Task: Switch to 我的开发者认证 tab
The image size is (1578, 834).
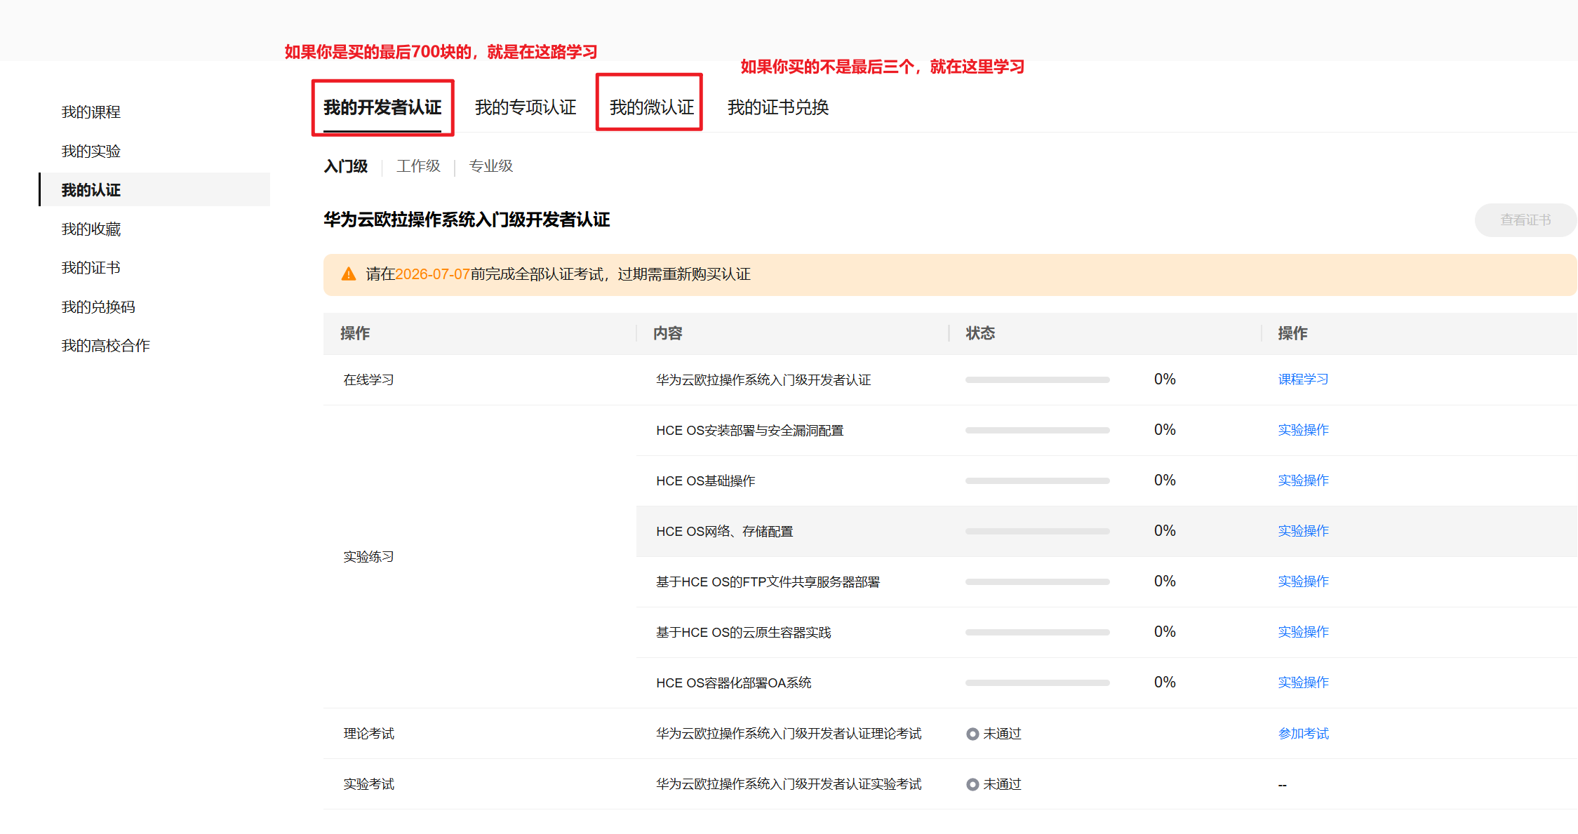Action: pyautogui.click(x=382, y=107)
